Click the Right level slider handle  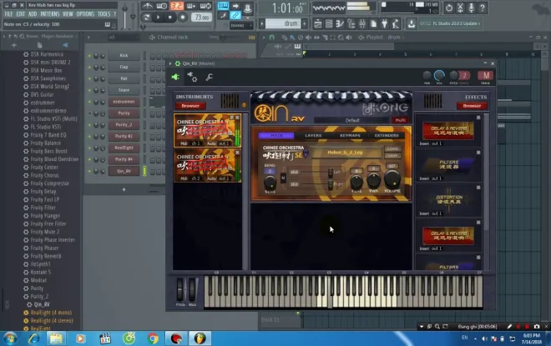click(331, 184)
